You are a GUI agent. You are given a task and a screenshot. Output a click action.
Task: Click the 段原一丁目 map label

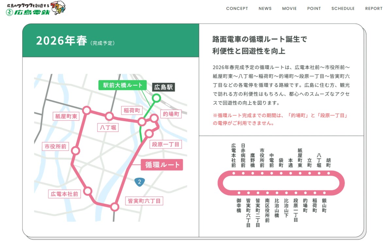coord(165,144)
